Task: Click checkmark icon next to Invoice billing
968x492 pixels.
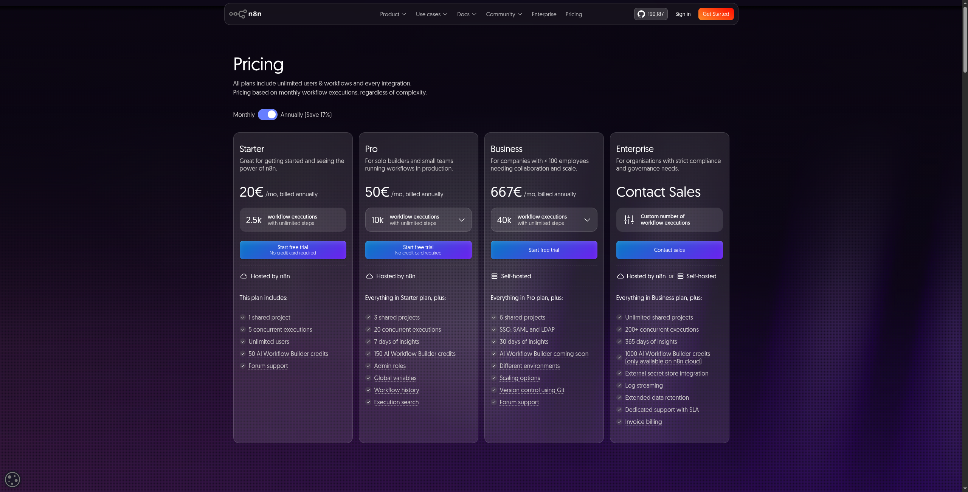Action: tap(619, 422)
